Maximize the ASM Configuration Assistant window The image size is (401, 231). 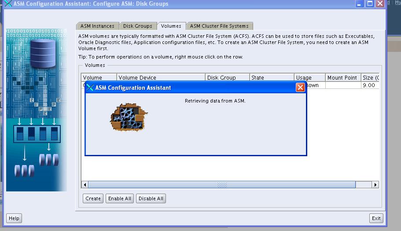point(370,4)
